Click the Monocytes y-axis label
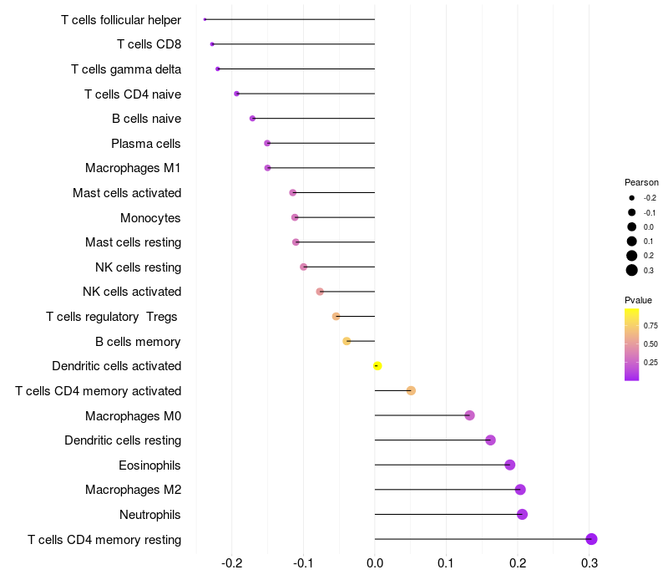Image resolution: width=668 pixels, height=585 pixels. coord(150,218)
